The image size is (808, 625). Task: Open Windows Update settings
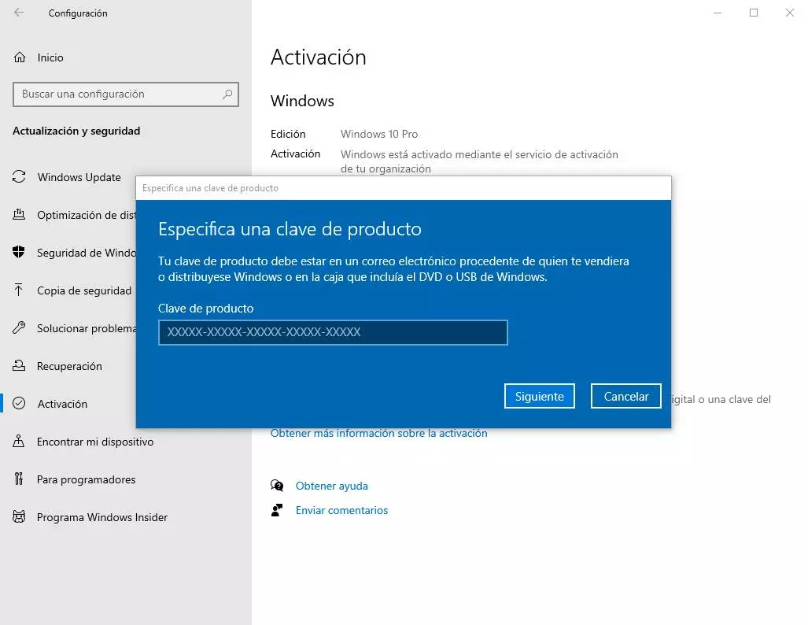point(79,177)
